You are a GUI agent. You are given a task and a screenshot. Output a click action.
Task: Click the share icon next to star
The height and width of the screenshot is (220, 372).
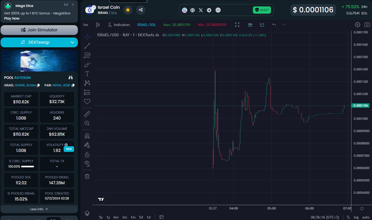pos(141,10)
